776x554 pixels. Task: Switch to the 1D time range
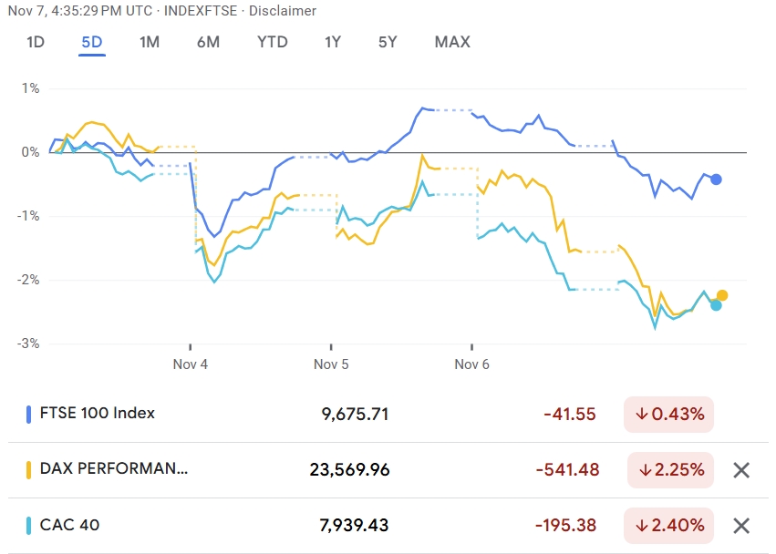(x=36, y=42)
